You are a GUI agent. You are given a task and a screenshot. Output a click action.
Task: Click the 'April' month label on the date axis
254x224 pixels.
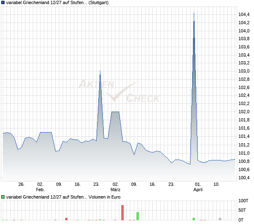(x=198, y=190)
